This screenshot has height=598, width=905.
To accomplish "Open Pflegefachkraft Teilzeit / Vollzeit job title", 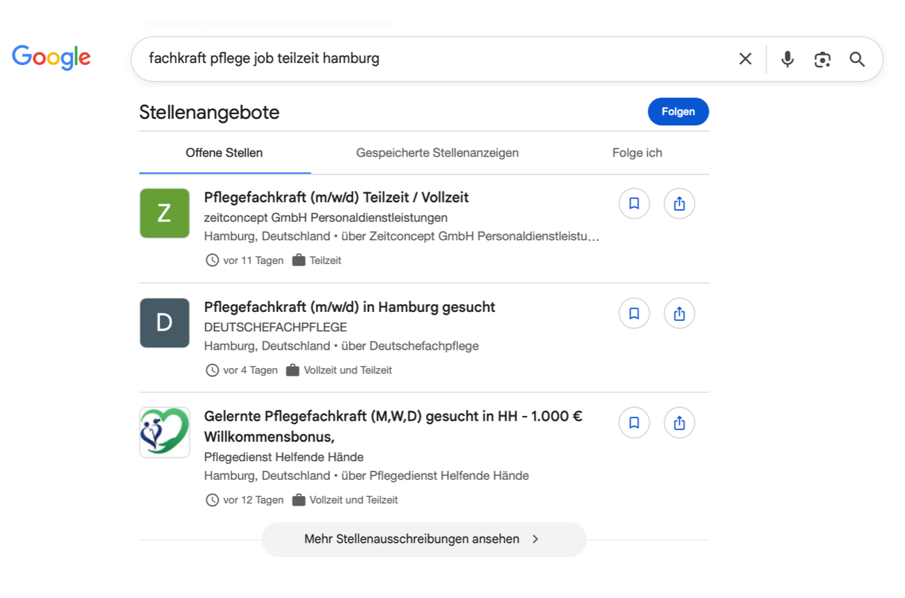I will tap(336, 198).
